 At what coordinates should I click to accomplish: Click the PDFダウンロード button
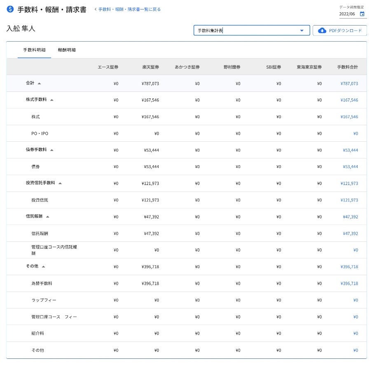click(x=339, y=30)
